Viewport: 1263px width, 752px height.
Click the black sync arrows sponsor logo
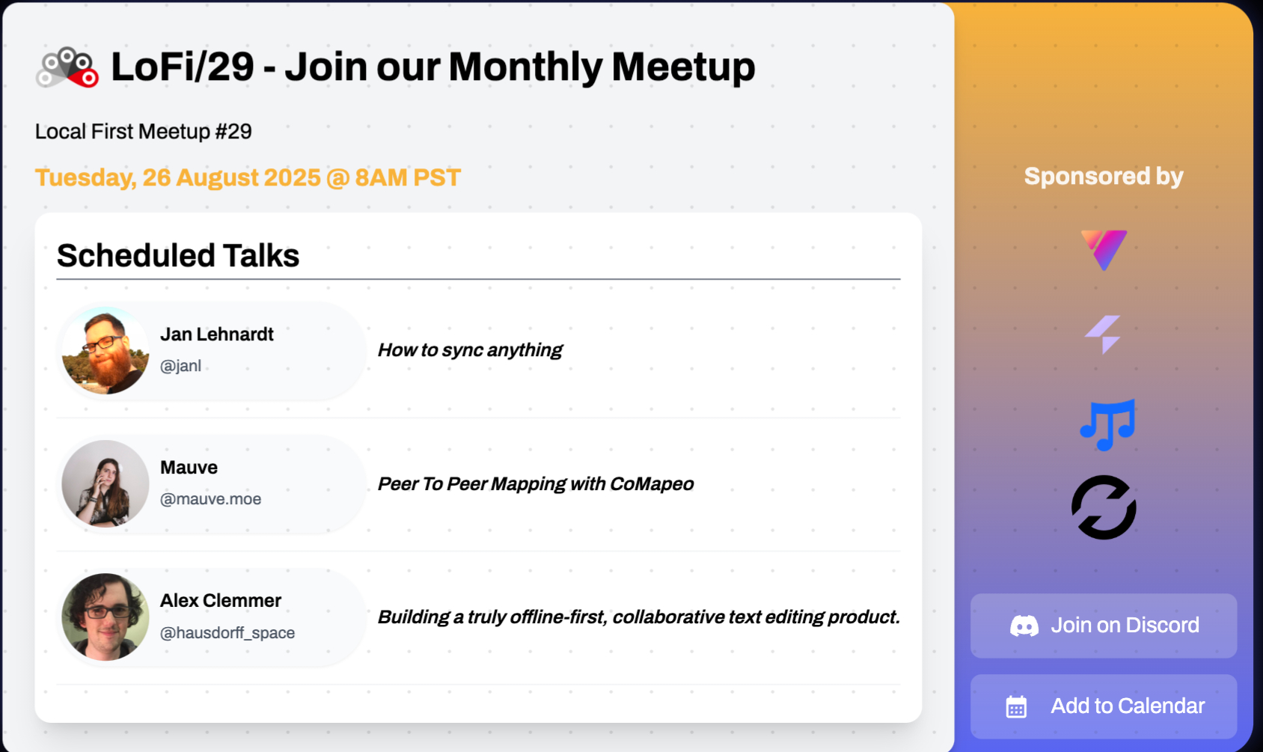click(1104, 507)
